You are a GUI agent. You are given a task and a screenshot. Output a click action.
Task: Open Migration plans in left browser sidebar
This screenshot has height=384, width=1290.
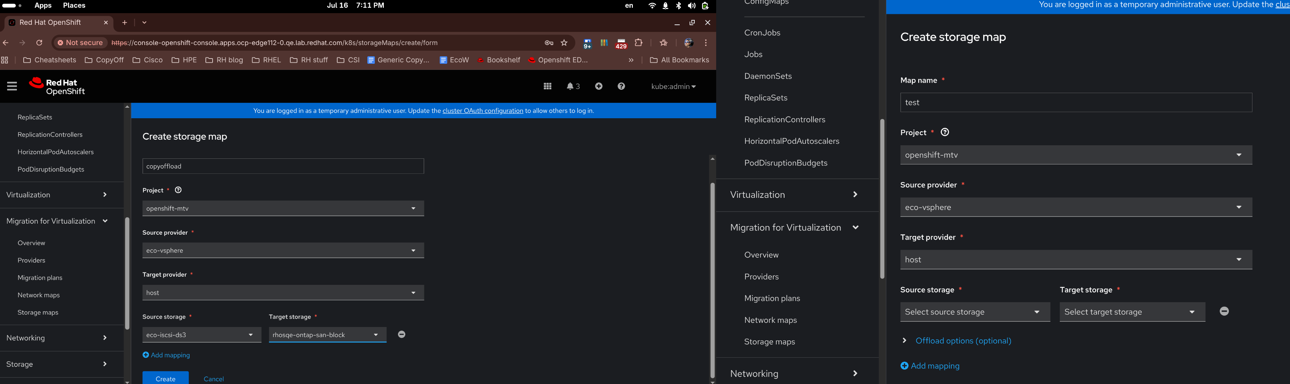click(40, 278)
